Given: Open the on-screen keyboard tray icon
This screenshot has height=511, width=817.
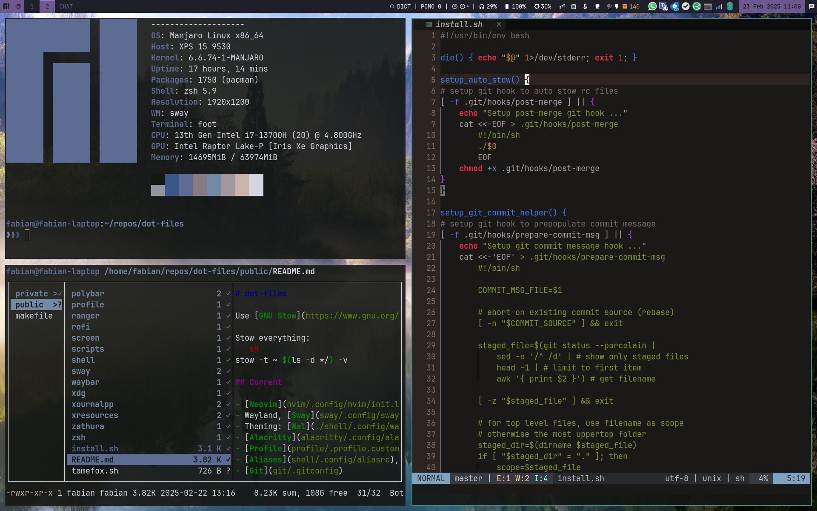Looking at the screenshot, I should pyautogui.click(x=708, y=6).
